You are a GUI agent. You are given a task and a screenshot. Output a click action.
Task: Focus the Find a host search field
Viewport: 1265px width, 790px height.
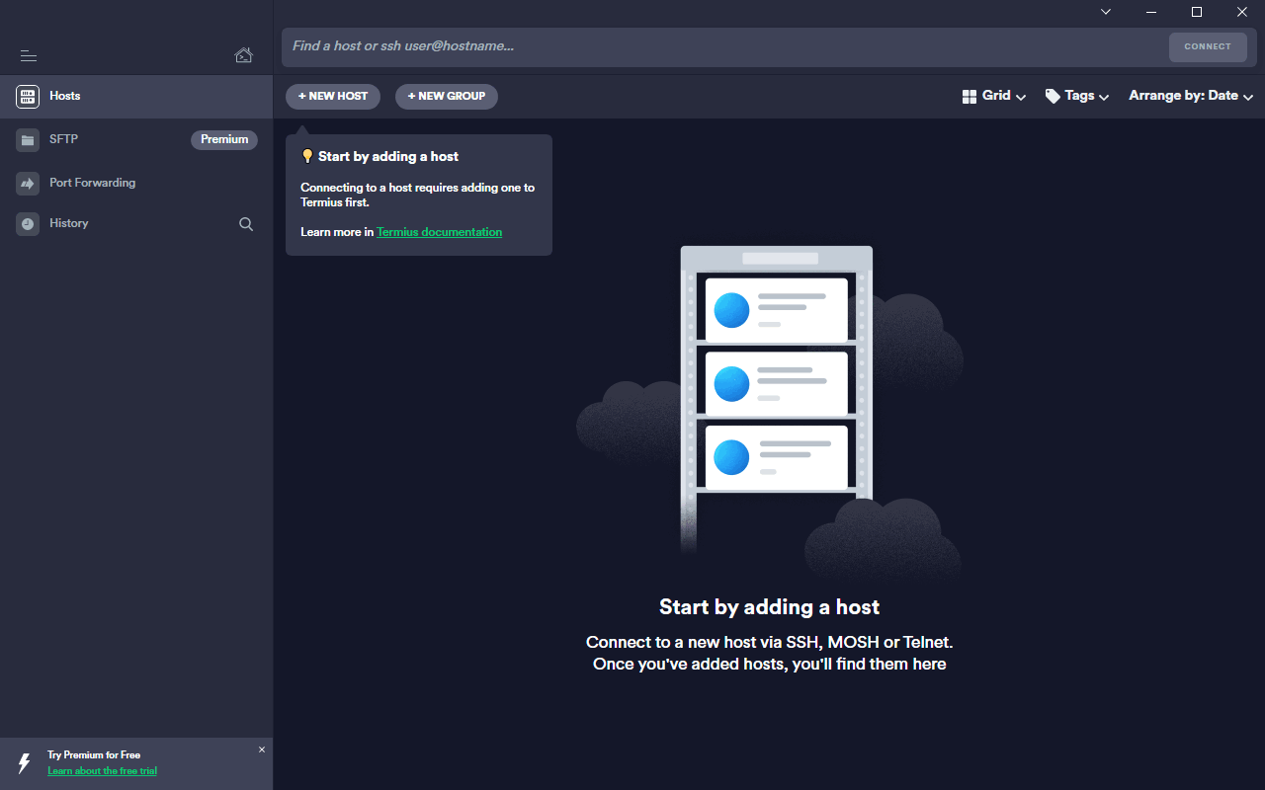(x=721, y=46)
